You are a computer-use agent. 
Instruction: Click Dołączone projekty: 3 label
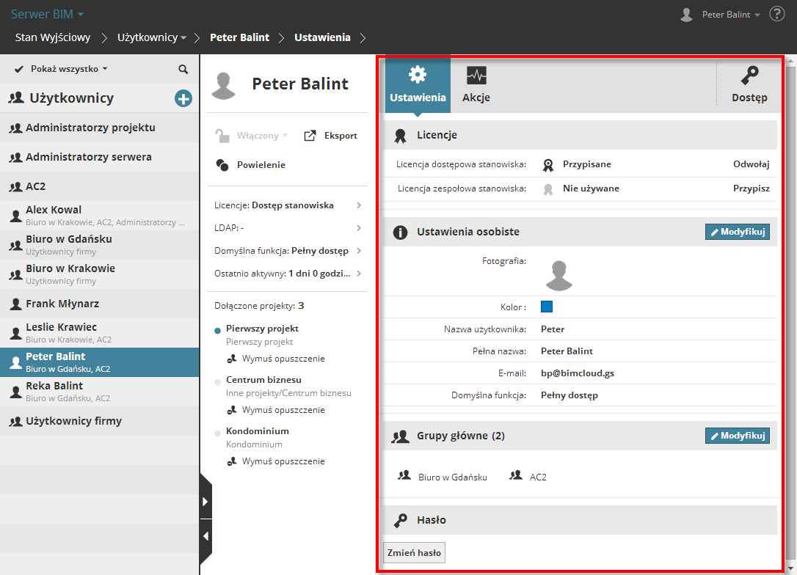pyautogui.click(x=259, y=306)
